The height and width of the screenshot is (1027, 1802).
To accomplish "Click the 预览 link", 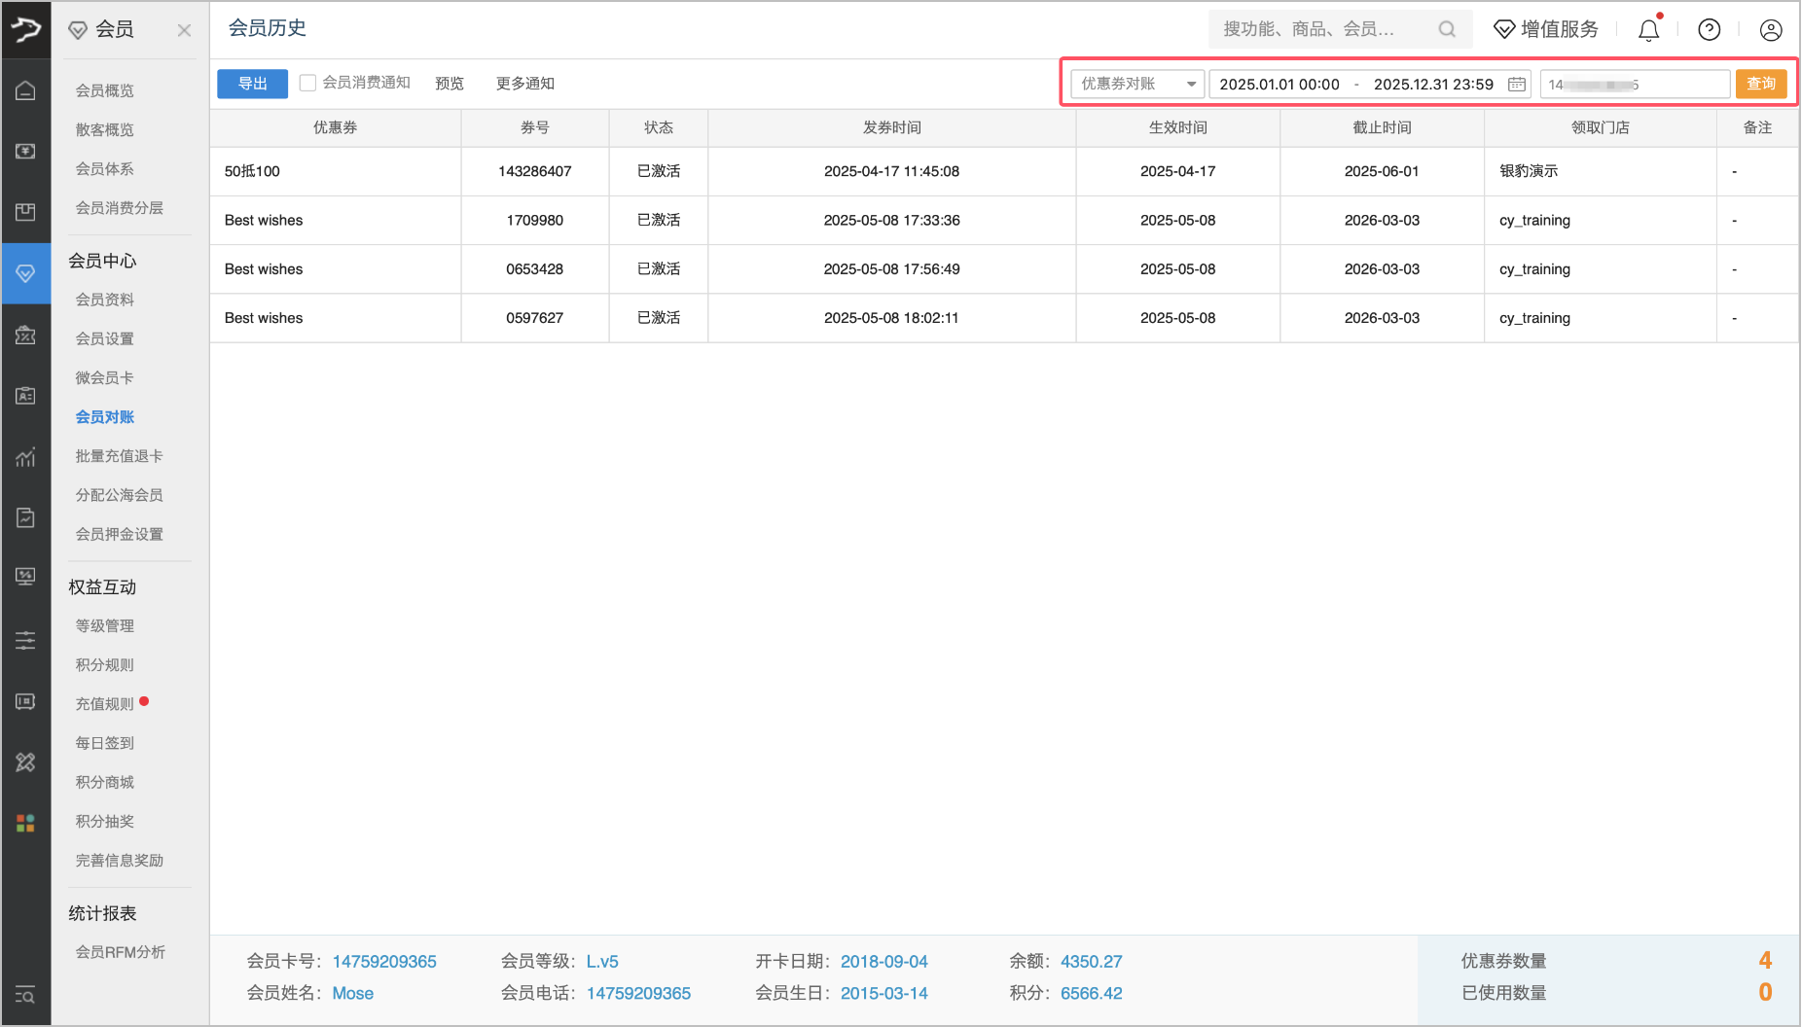I will pyautogui.click(x=450, y=84).
